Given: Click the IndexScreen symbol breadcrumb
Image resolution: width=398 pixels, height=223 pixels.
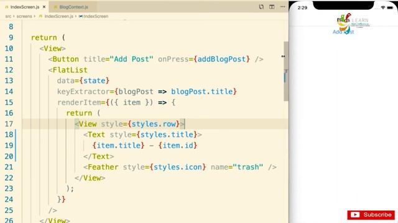Looking at the screenshot, I should coord(96,16).
